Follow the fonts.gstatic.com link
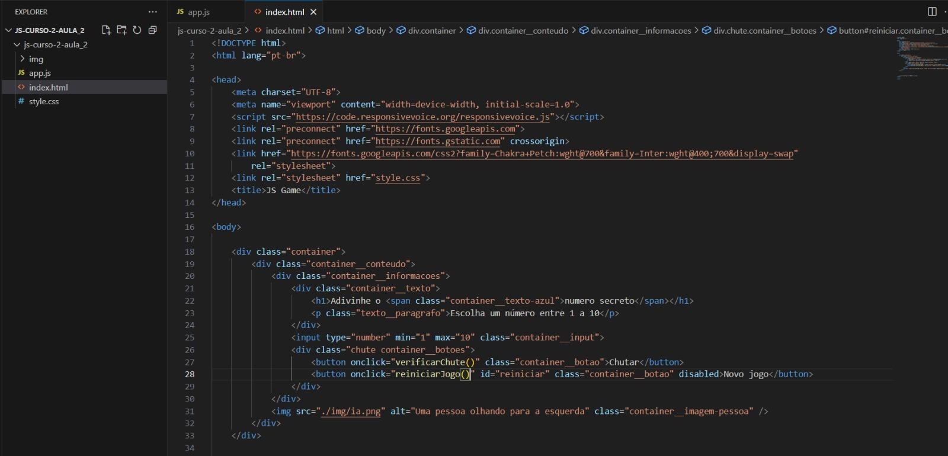 point(438,141)
